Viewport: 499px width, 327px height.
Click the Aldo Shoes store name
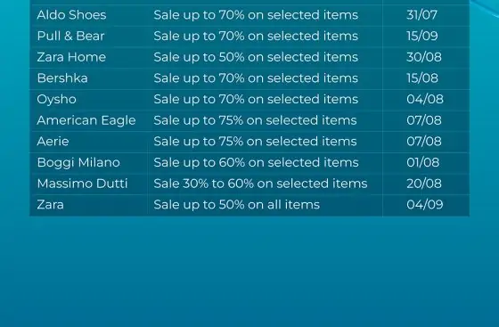click(71, 15)
